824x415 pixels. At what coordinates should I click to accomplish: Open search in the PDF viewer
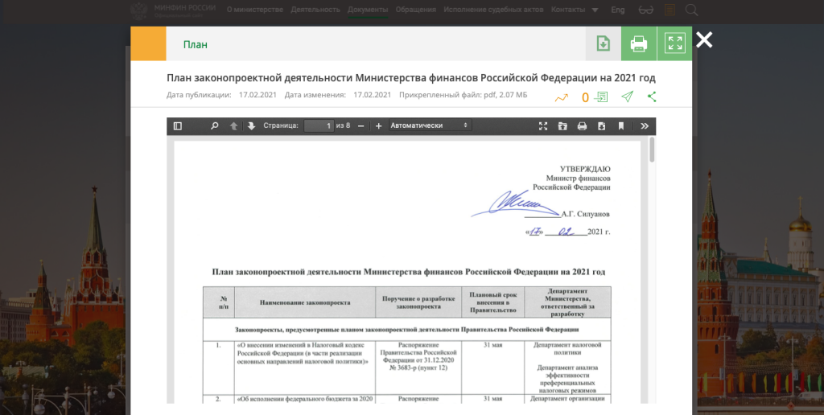[214, 126]
